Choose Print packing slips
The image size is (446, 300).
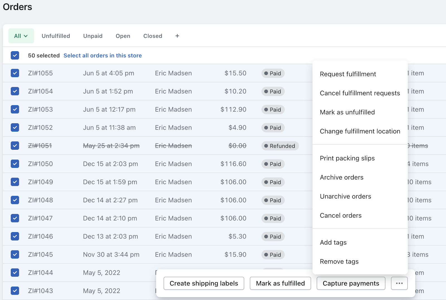coord(347,158)
